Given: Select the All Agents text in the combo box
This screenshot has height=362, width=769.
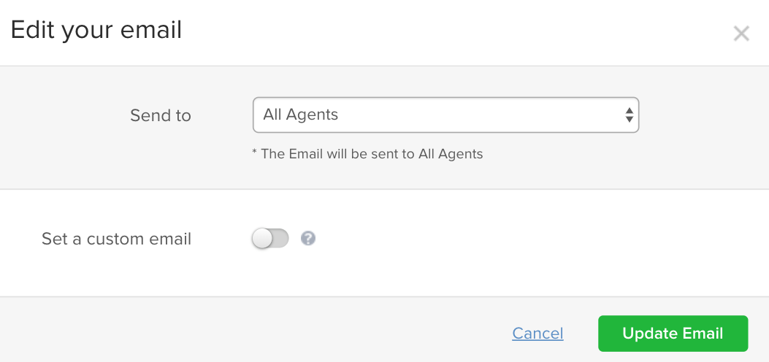Looking at the screenshot, I should 301,115.
